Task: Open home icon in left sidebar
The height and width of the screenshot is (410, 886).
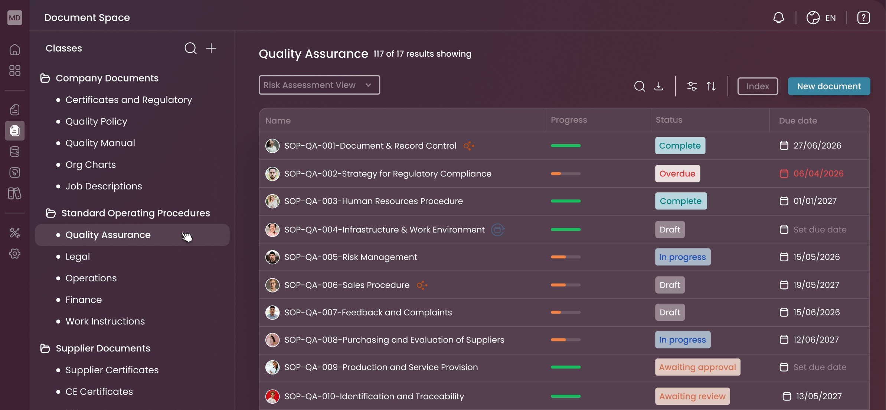Action: point(15,50)
